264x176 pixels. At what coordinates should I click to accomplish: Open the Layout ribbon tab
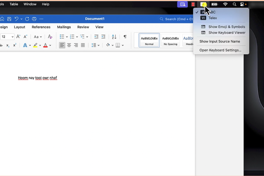[x=19, y=27]
